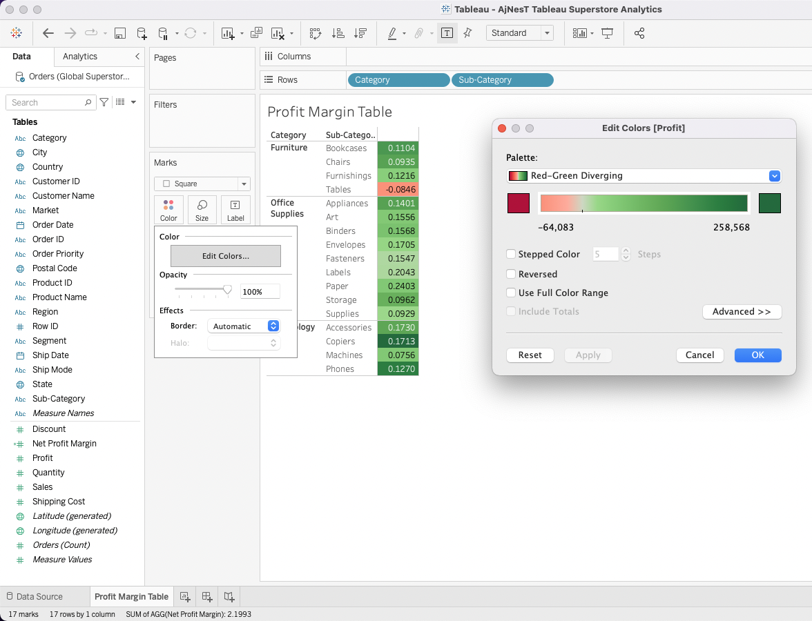Toggle Use Full Color Range checkbox

coord(511,293)
